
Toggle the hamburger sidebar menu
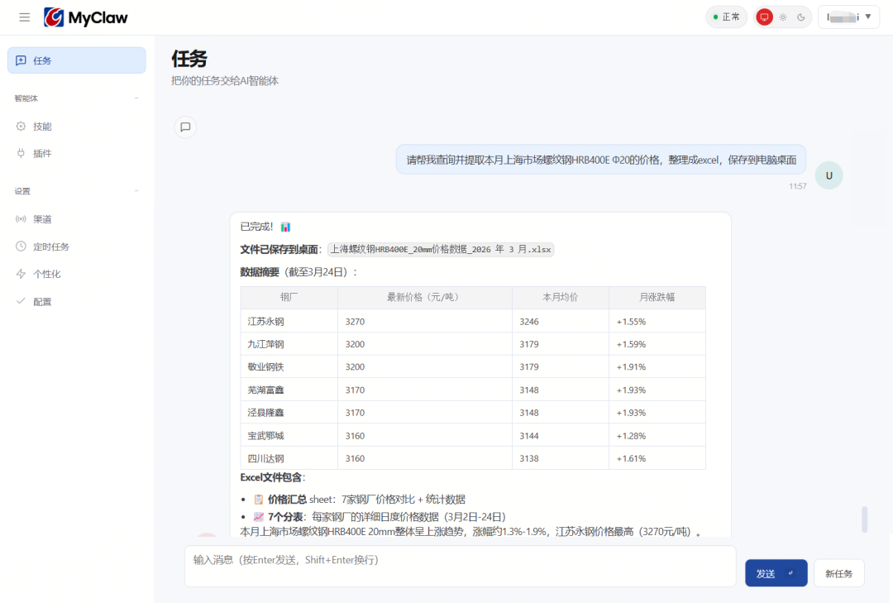(25, 17)
